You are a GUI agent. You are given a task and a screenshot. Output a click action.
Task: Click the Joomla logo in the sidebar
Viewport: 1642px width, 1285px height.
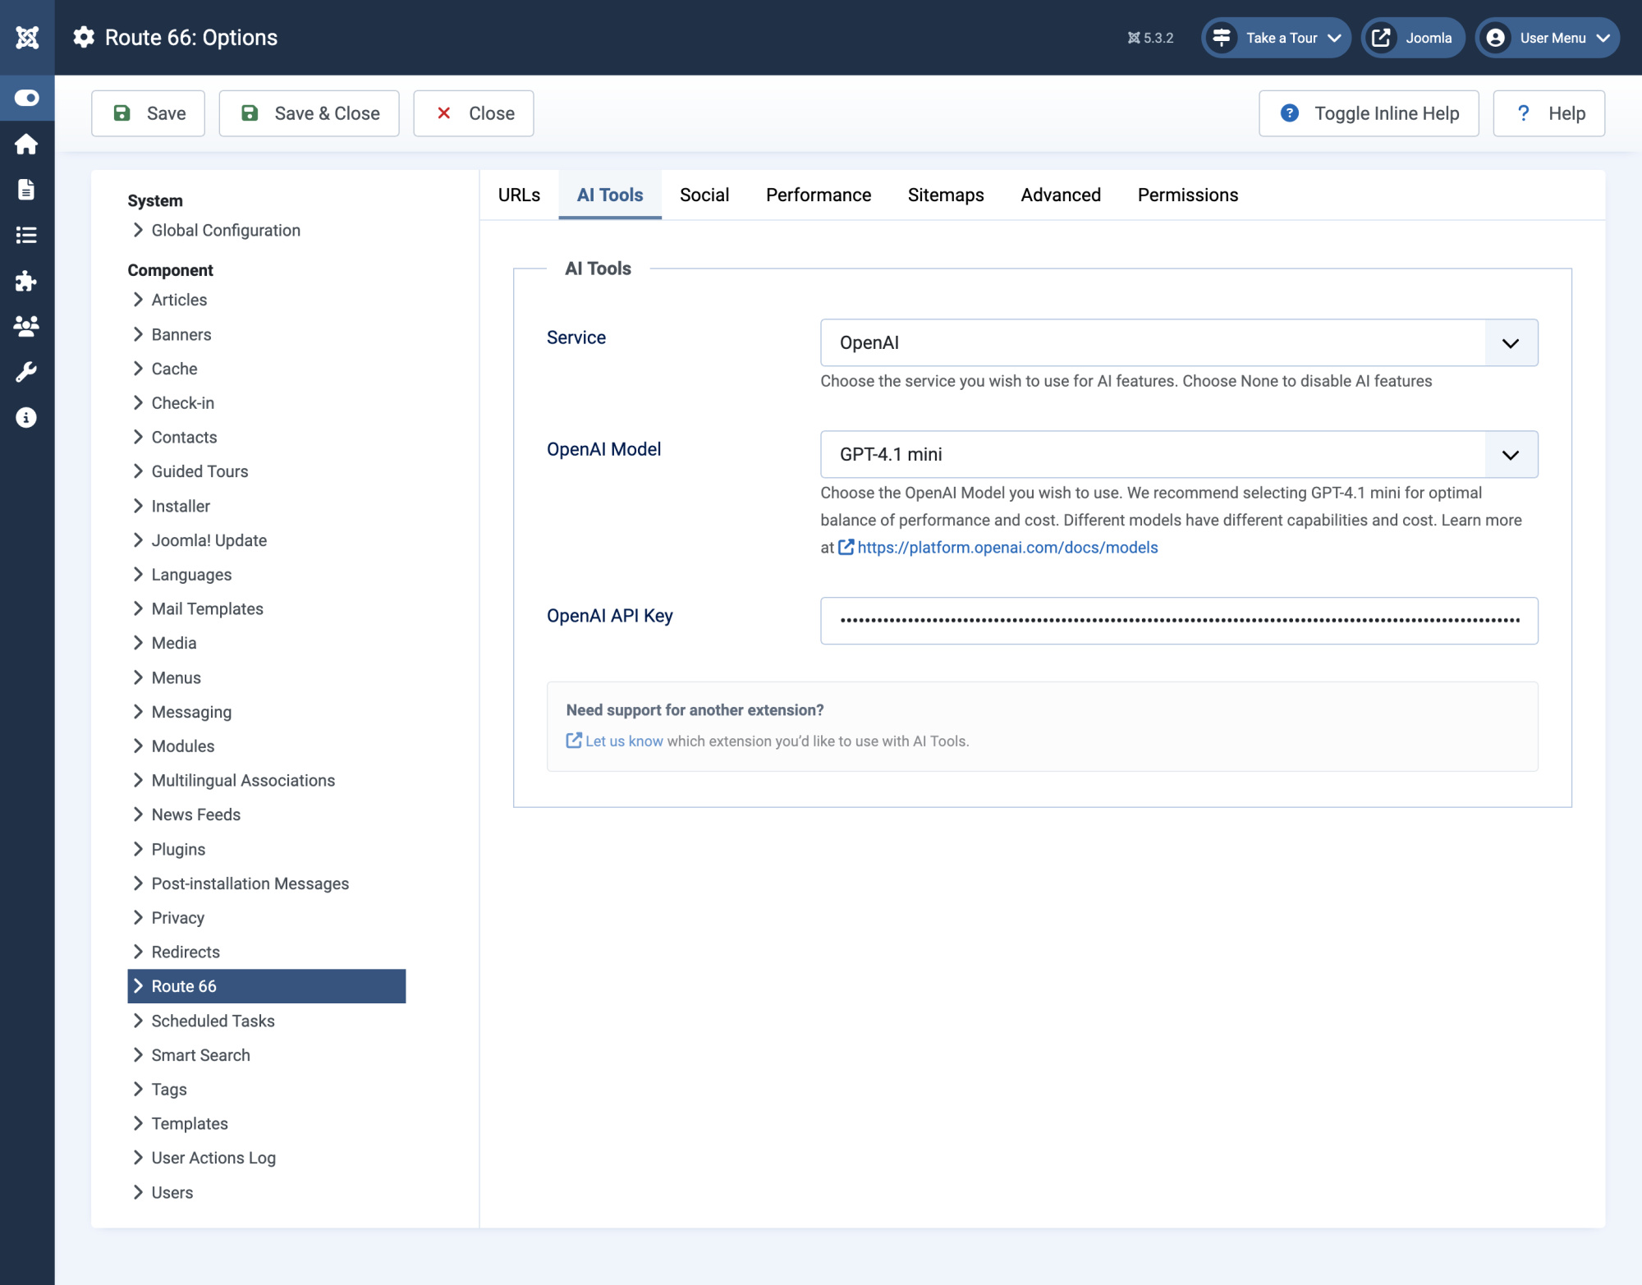coord(27,37)
